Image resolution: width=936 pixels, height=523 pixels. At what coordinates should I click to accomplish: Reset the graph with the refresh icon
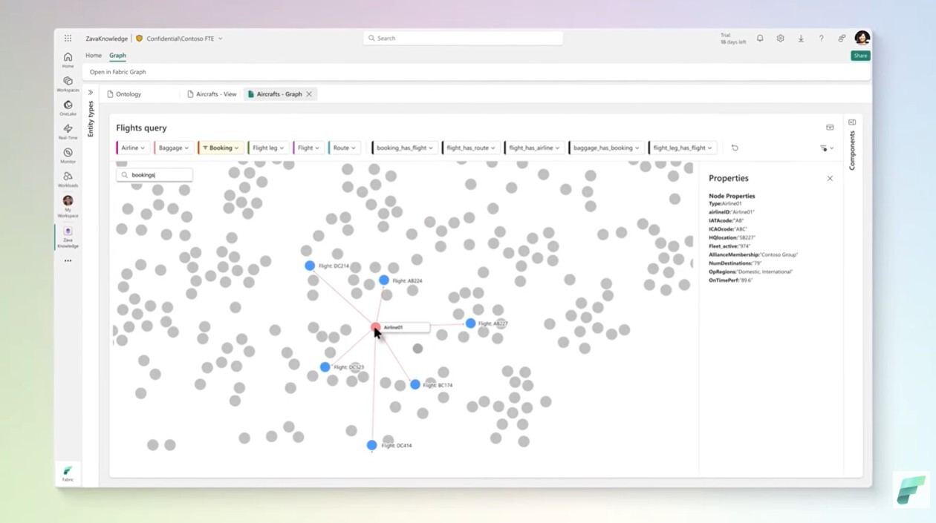tap(735, 148)
